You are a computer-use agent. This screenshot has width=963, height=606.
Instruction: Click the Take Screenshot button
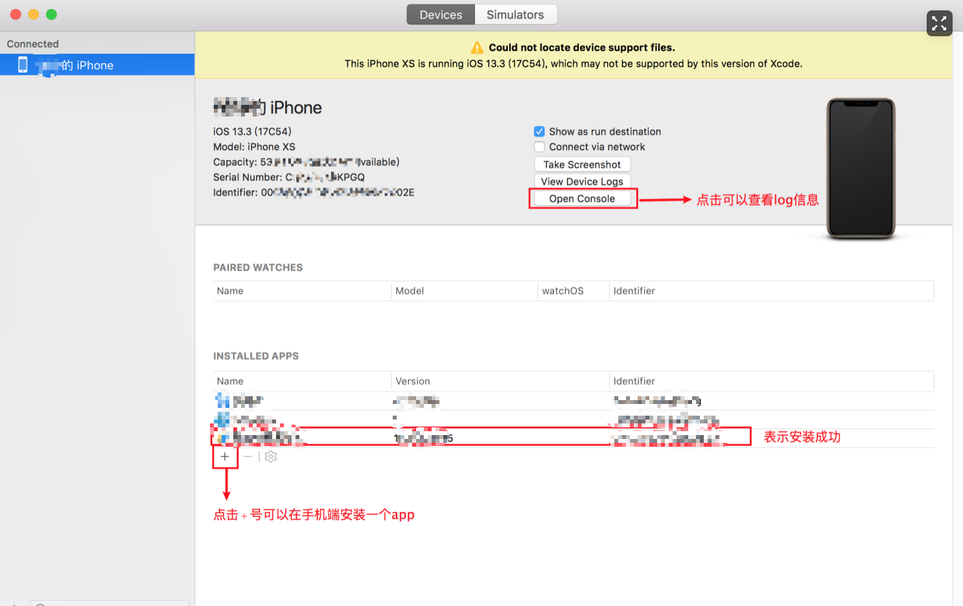click(582, 164)
